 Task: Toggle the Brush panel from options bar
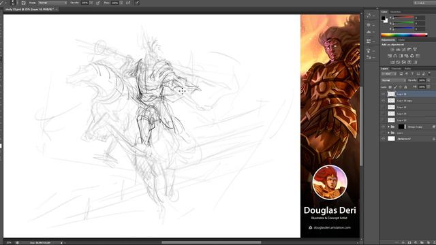tap(23, 3)
